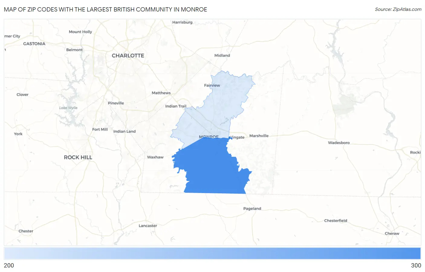Click the Pineville town label

[116, 103]
